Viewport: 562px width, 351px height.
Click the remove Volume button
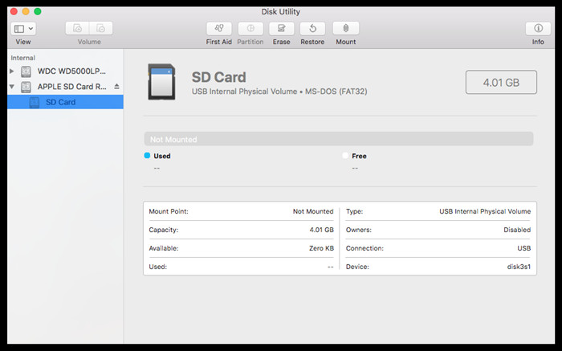pos(101,28)
